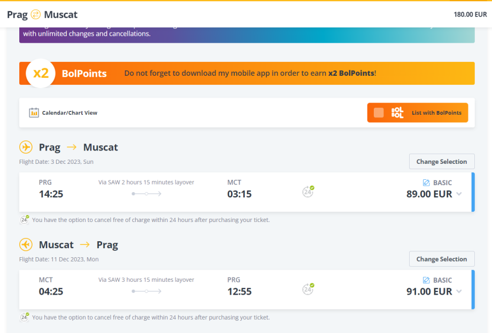Click the calendar icon beside Calendar/Chart View
The width and height of the screenshot is (492, 333).
point(34,113)
